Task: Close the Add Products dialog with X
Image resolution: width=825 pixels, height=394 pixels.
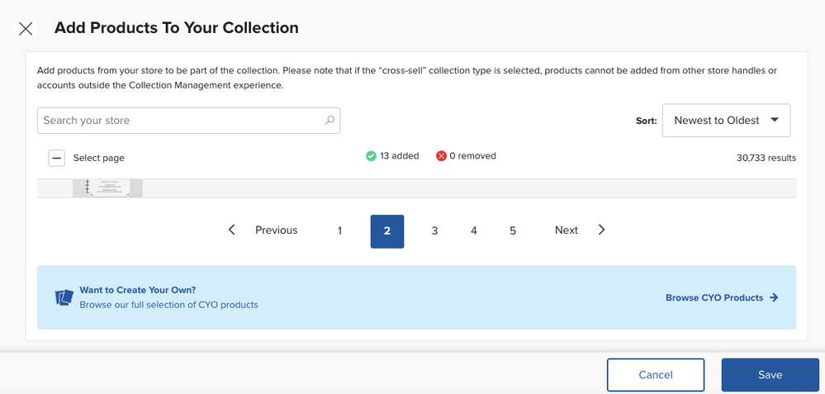Action: click(x=26, y=28)
